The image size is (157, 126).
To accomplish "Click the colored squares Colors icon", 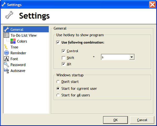I will 13,41.
